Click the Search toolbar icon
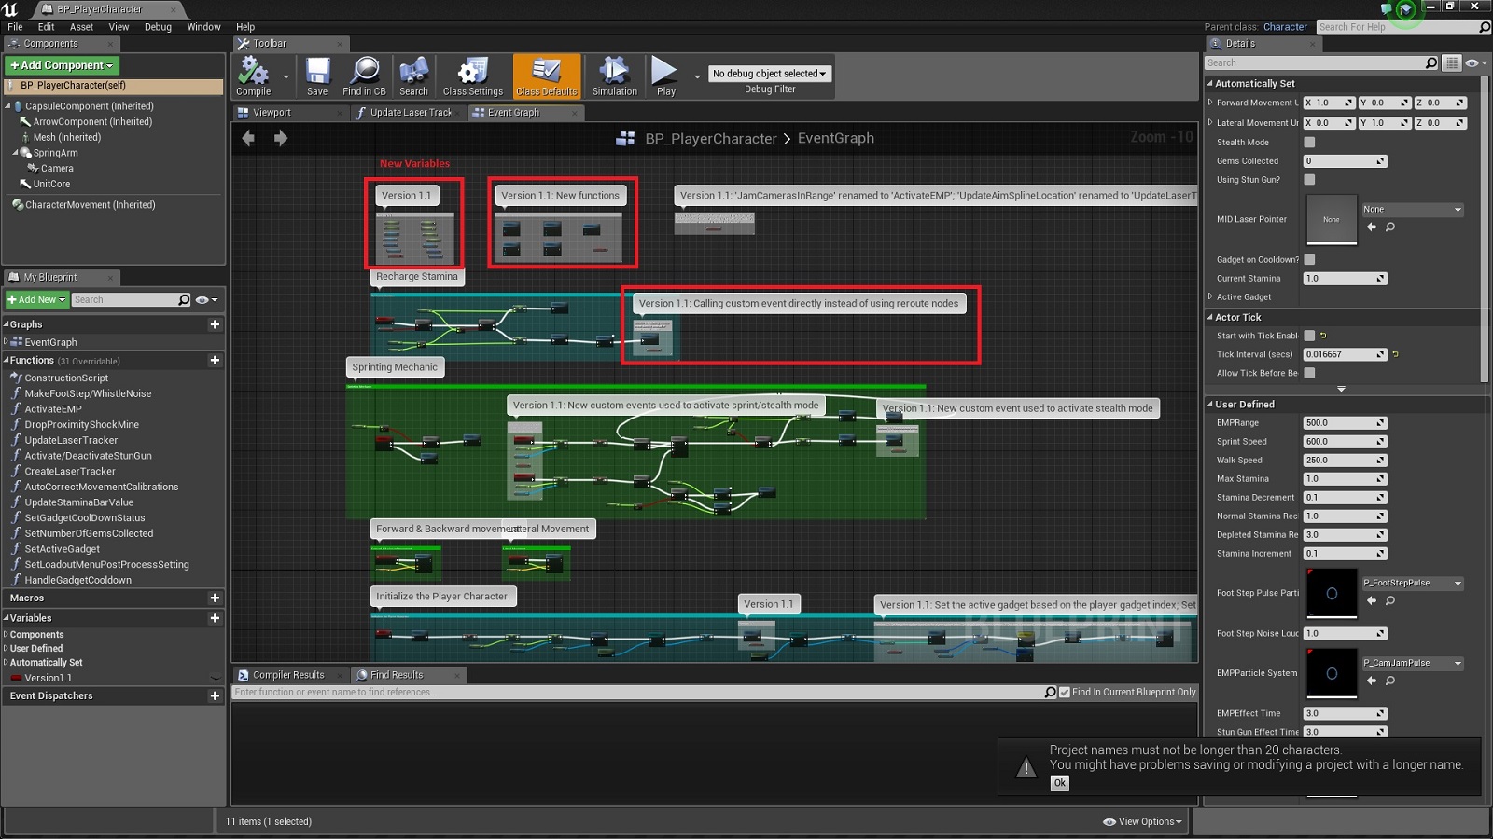 point(413,76)
